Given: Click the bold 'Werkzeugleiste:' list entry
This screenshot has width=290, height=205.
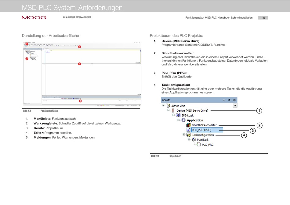Looking at the screenshot, I should pyautogui.click(x=46, y=124).
